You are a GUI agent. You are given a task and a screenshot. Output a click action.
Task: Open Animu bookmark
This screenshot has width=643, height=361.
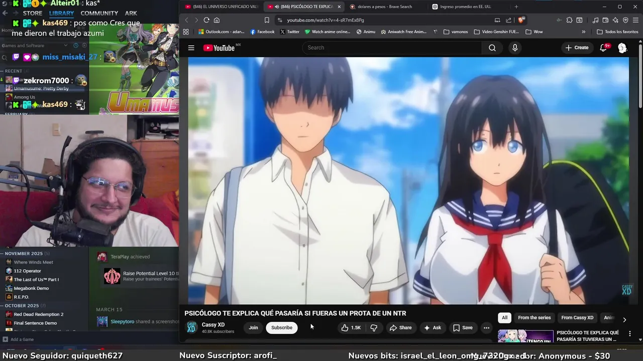pos(366,32)
